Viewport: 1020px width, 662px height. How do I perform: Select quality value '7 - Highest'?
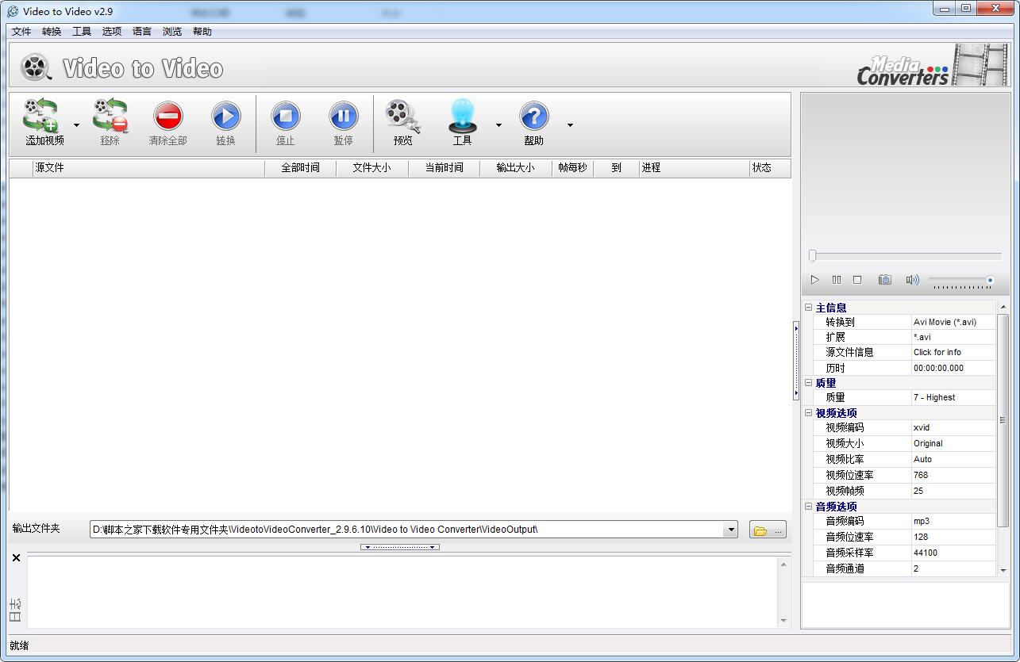tap(953, 398)
